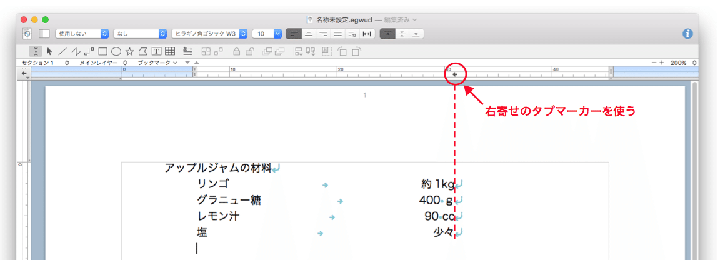Click the 少々 quantity text
The height and width of the screenshot is (260, 725).
tap(444, 232)
